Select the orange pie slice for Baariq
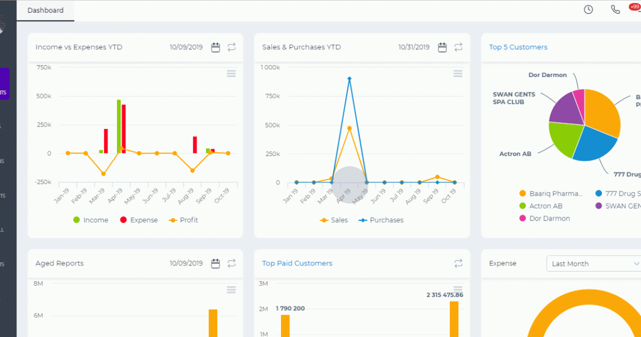The image size is (641, 337). (602, 113)
